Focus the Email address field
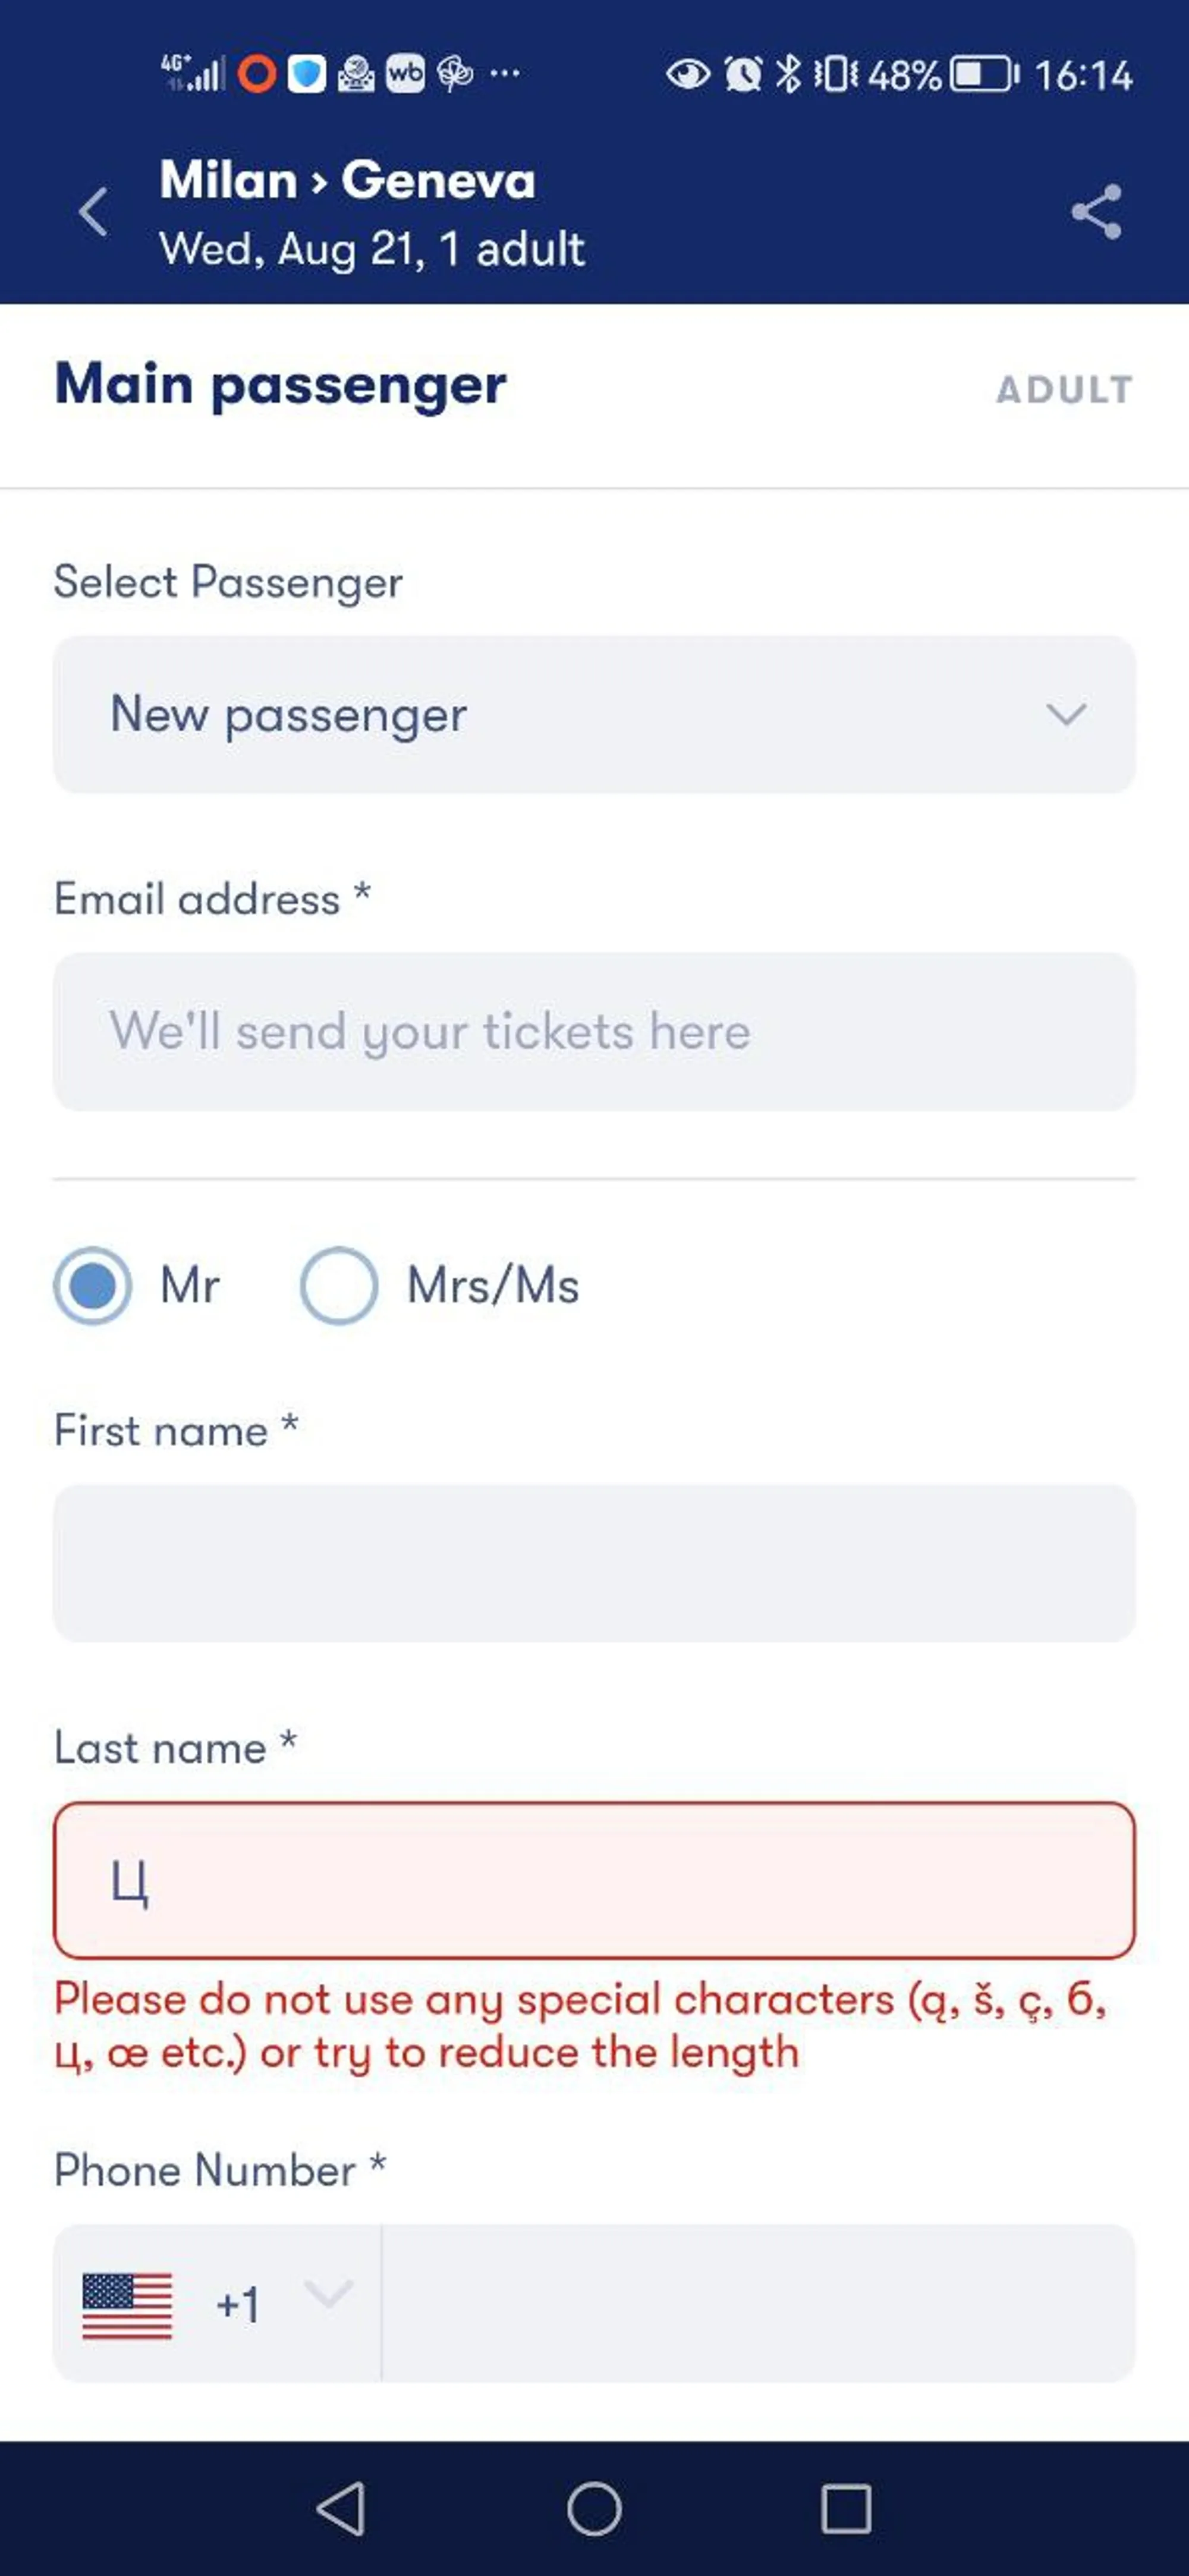The image size is (1189, 2576). (x=594, y=1032)
